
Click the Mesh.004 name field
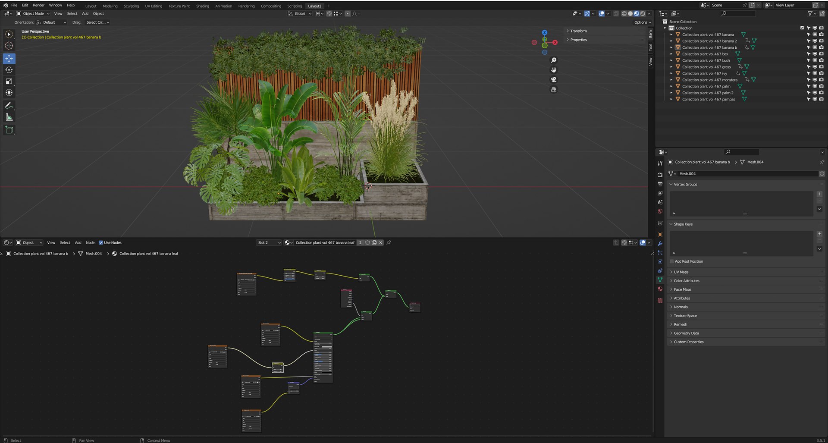(748, 174)
